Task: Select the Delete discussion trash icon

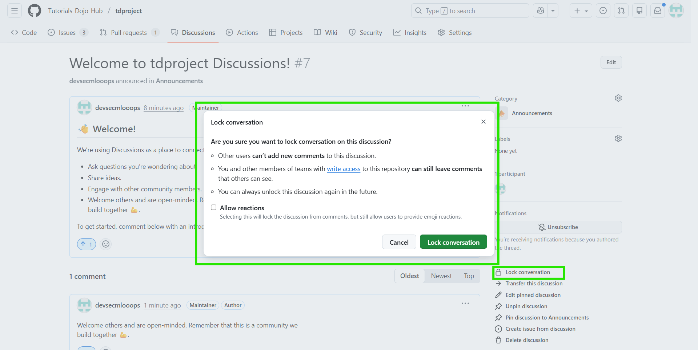Action: (x=499, y=340)
